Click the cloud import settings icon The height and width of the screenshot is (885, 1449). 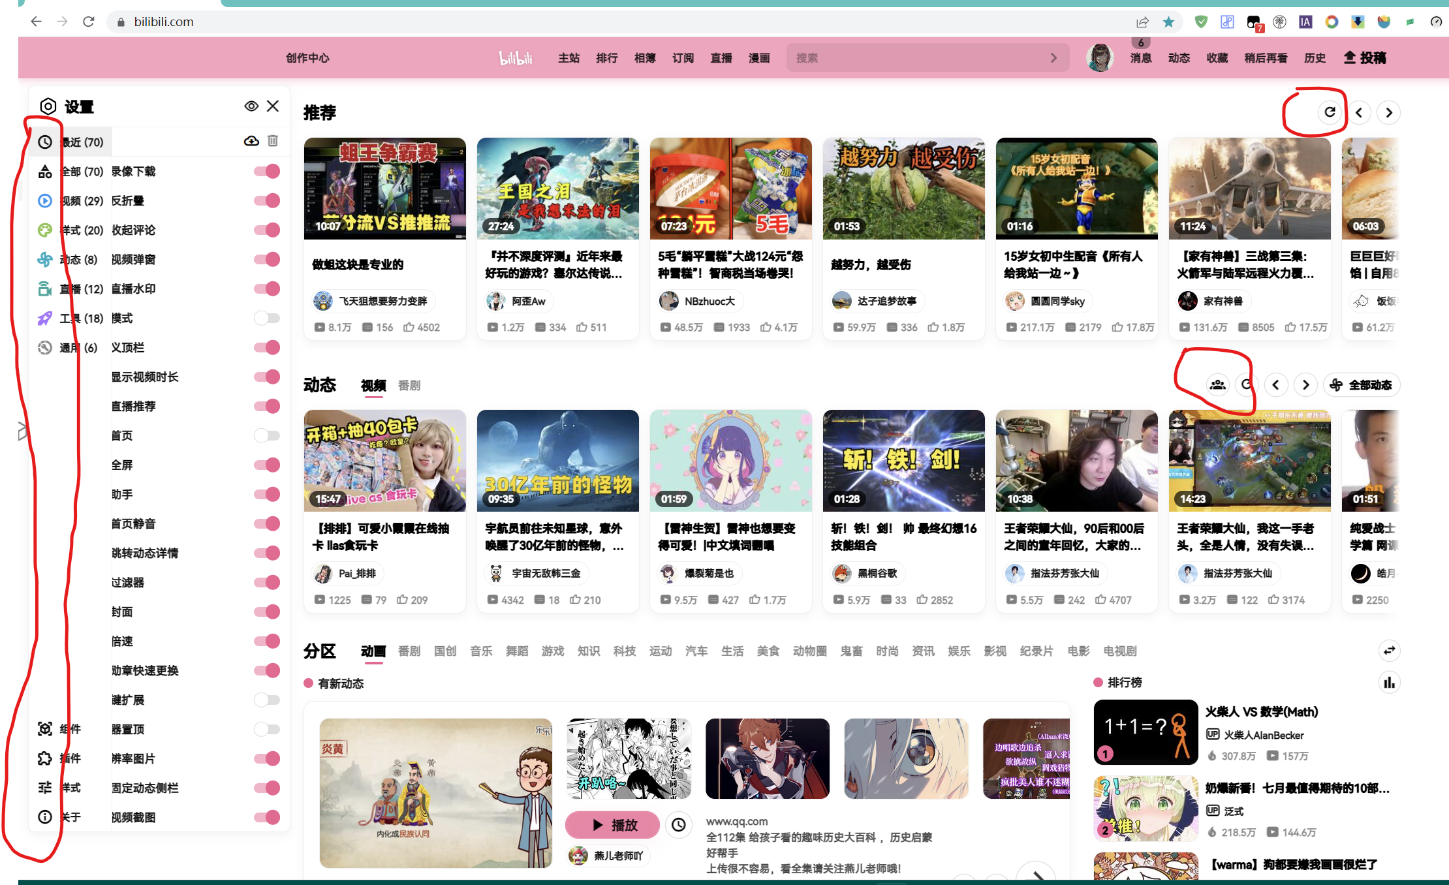(x=252, y=141)
